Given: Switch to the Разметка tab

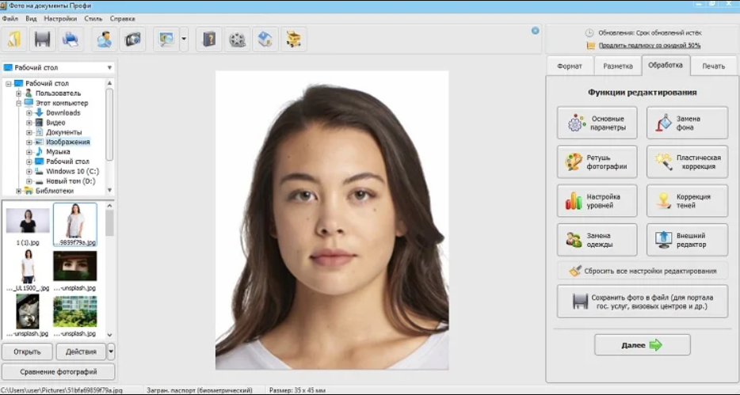Looking at the screenshot, I should (617, 66).
